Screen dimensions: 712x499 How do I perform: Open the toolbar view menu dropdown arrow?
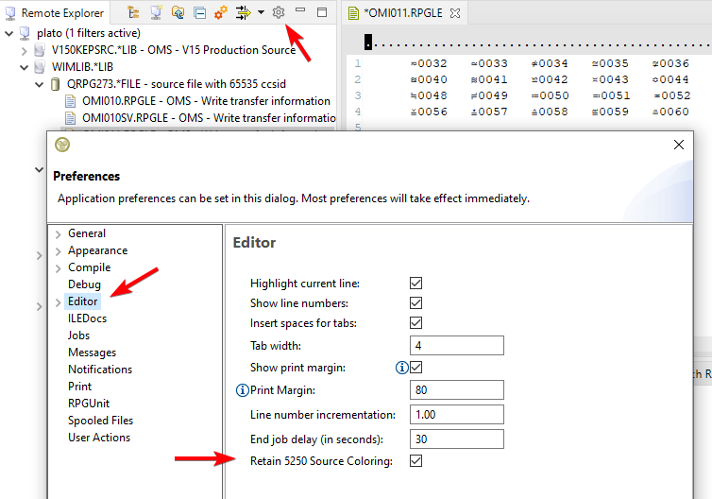pos(261,12)
